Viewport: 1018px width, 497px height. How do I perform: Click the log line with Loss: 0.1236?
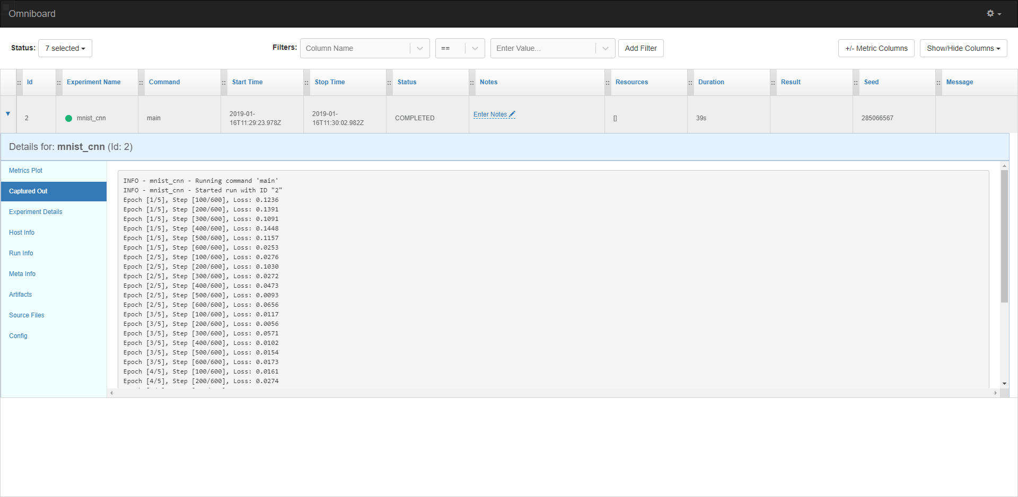coord(201,200)
